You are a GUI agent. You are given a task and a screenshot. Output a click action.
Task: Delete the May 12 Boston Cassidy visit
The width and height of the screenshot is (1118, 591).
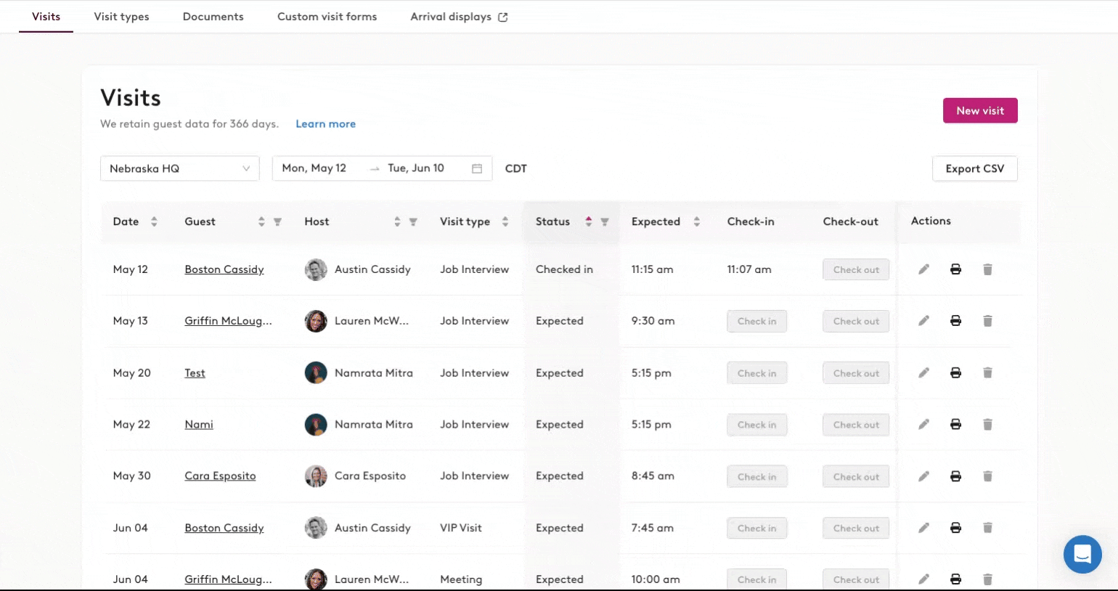(x=987, y=269)
